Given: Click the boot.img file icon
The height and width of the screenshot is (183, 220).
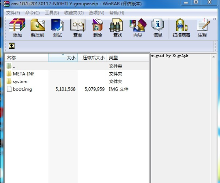Looking at the screenshot, I should pos(9,89).
